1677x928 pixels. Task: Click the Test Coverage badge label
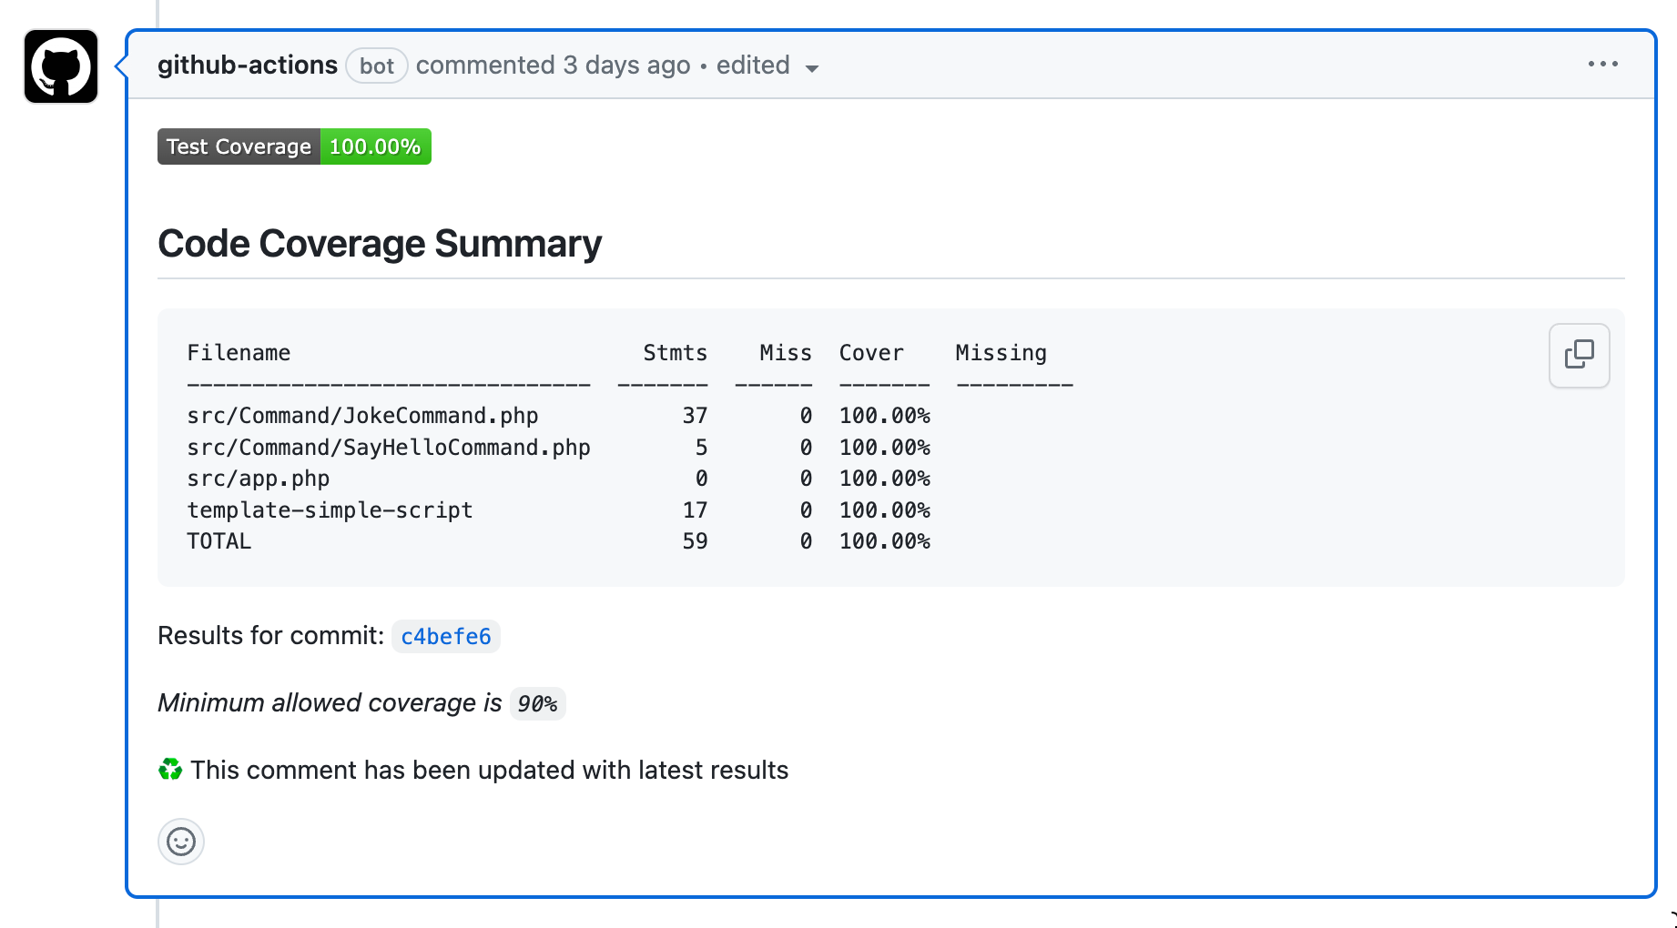238,146
